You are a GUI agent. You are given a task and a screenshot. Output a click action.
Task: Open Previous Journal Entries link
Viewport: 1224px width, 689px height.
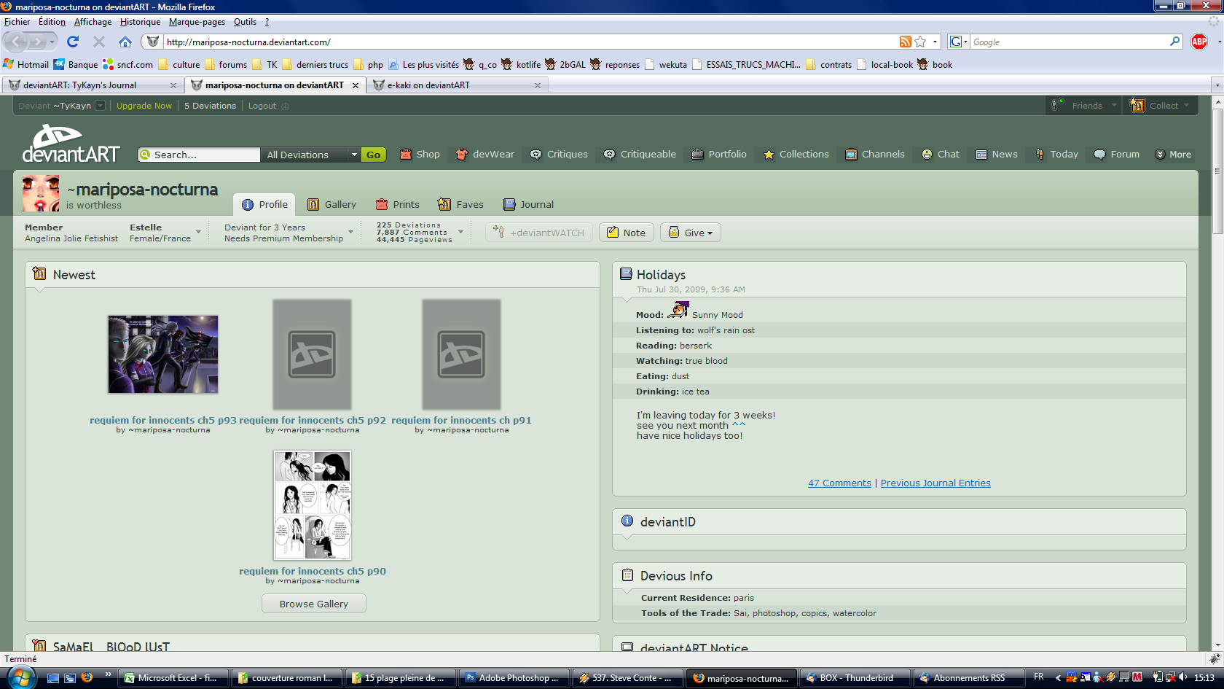click(935, 483)
